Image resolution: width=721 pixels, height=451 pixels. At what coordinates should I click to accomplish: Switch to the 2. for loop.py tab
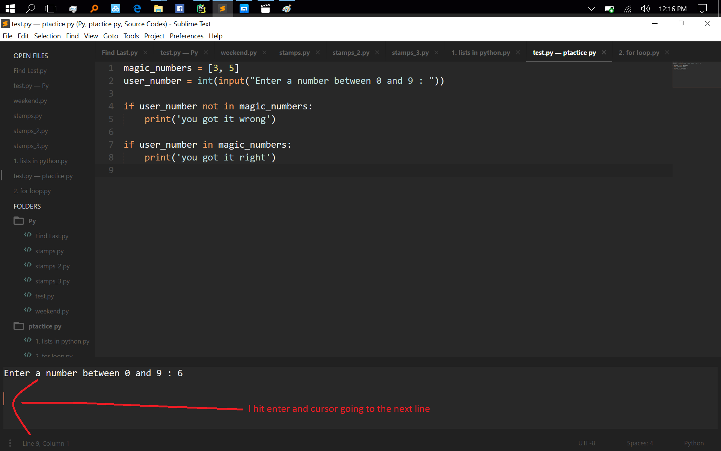pyautogui.click(x=640, y=52)
